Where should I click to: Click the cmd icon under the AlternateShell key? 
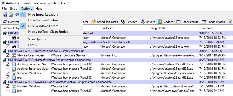[14, 38]
